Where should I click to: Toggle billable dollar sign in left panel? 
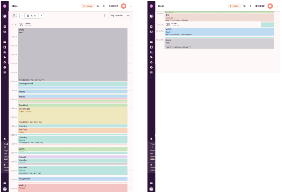tap(104, 6)
